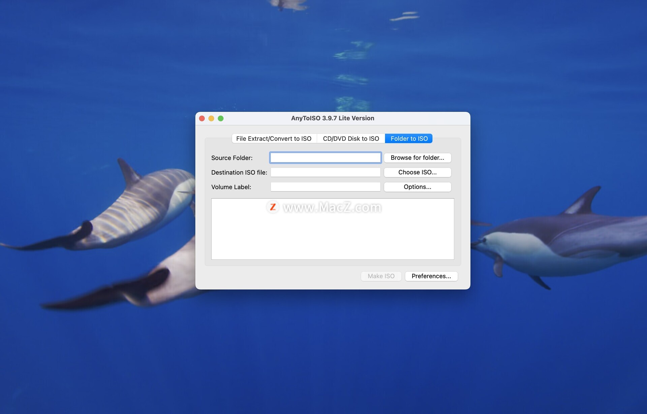Click into the Source Folder field
Viewport: 647px width, 414px height.
325,158
